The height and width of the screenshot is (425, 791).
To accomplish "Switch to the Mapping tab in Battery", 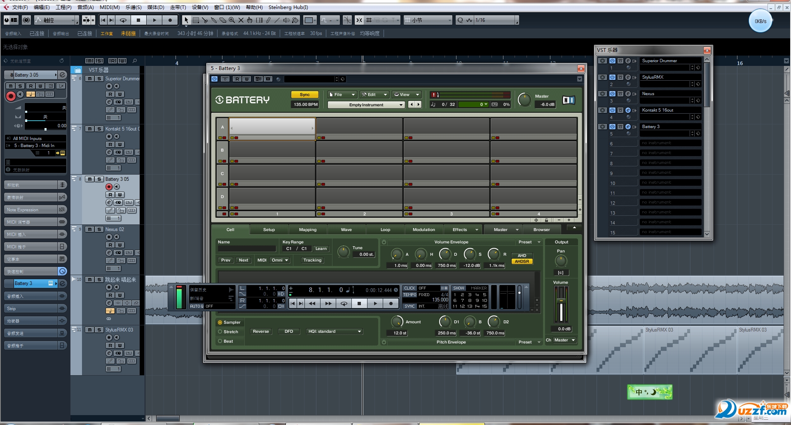I will click(307, 229).
